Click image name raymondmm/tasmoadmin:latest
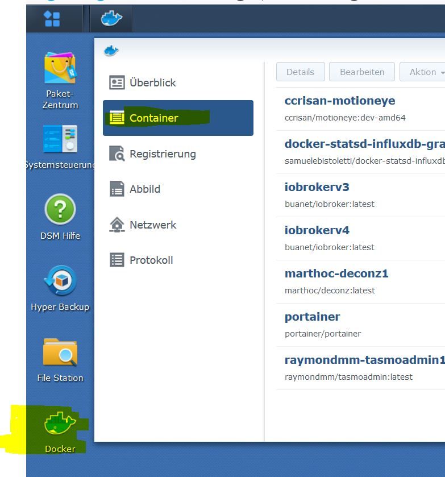This screenshot has height=477, width=445. [348, 377]
